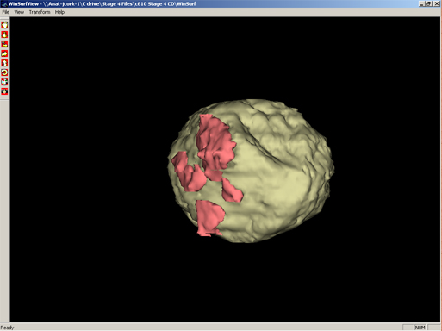442x331 pixels.
Task: Click the circular rotate arrow toolbar icon
Action: [4, 72]
